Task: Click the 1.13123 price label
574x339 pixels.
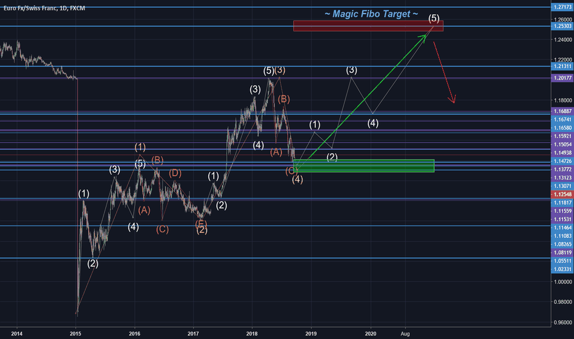Action: (x=562, y=178)
